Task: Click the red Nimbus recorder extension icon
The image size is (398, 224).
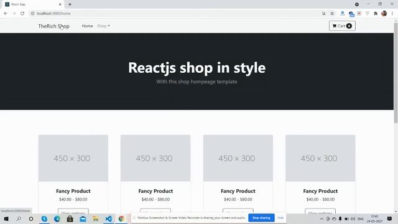Action: tap(359, 14)
